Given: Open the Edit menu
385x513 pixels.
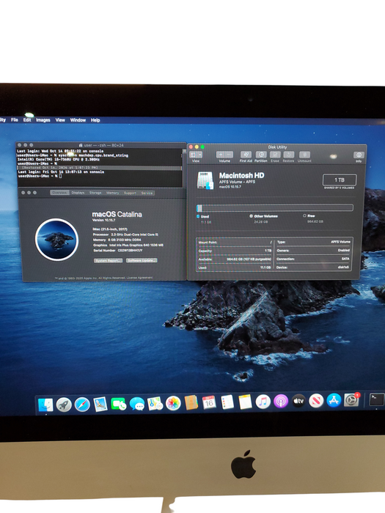Looking at the screenshot, I should pos(27,119).
